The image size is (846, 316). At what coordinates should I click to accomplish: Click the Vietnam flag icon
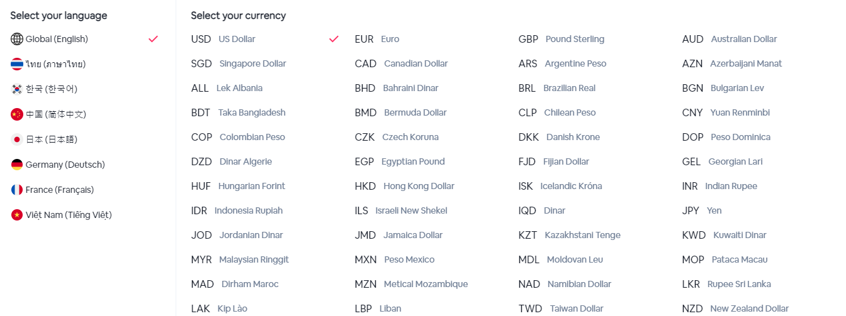[17, 215]
